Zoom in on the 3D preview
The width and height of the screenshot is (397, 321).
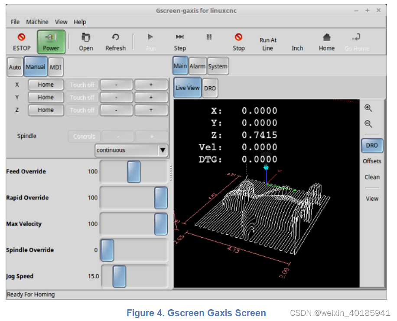click(368, 108)
